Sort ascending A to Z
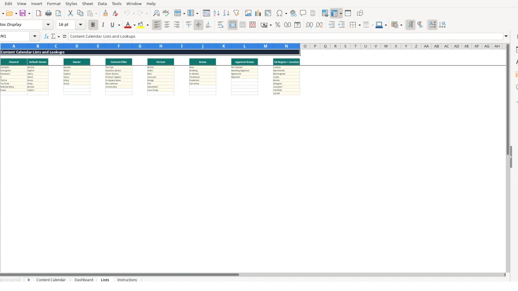Image resolution: width=518 pixels, height=291 pixels. [216, 13]
